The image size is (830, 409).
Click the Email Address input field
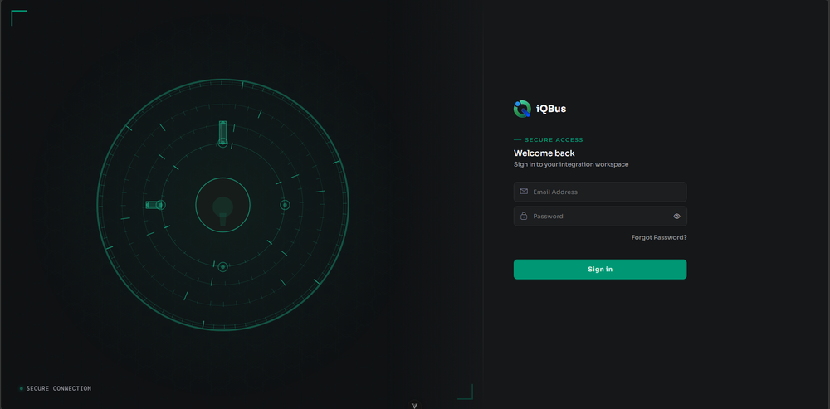point(600,192)
